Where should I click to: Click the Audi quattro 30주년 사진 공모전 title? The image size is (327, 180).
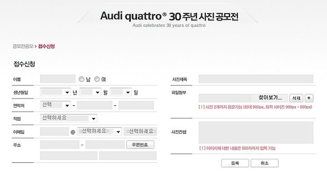(169, 16)
